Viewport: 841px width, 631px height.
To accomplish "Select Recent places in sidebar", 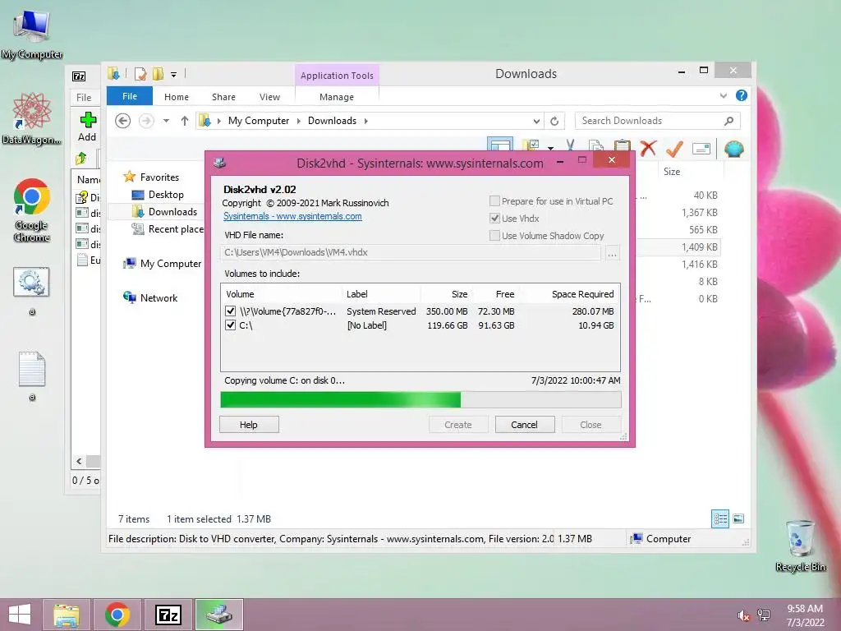I will click(168, 229).
